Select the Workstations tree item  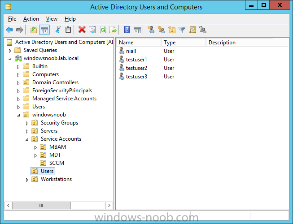(56, 179)
